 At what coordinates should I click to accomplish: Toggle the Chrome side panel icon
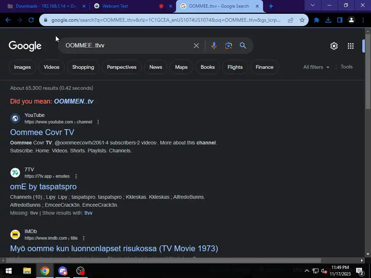[x=340, y=20]
